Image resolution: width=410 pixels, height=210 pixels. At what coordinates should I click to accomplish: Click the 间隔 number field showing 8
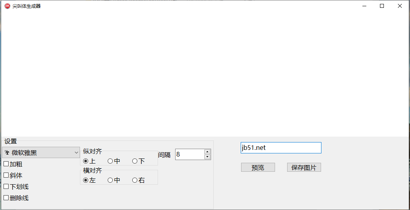tap(190, 154)
